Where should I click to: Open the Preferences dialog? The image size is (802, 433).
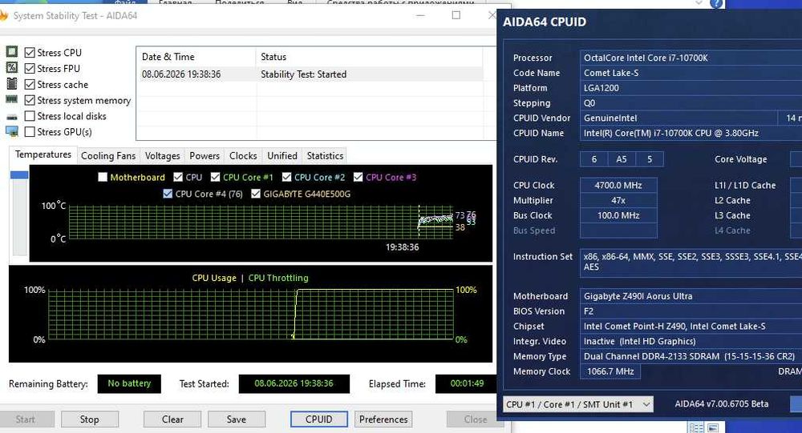click(383, 419)
